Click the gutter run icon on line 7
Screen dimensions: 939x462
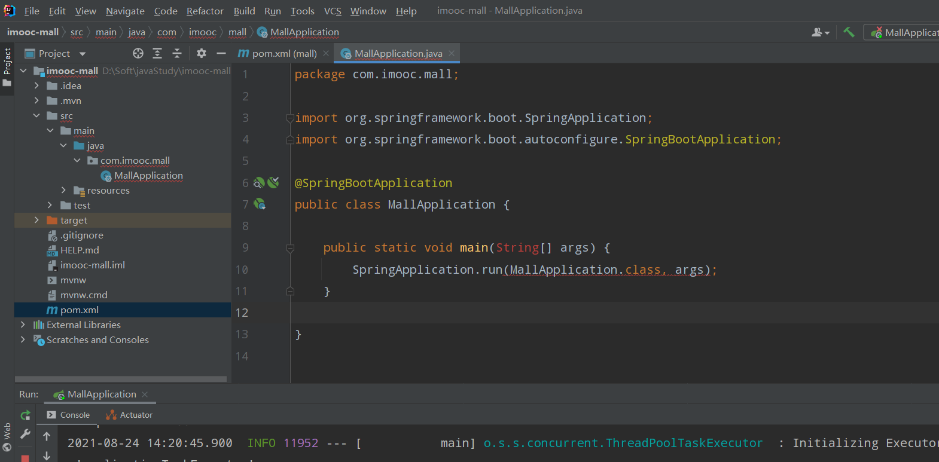(x=260, y=204)
